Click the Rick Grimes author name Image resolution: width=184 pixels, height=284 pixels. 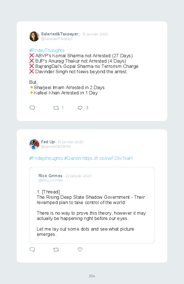(50, 176)
